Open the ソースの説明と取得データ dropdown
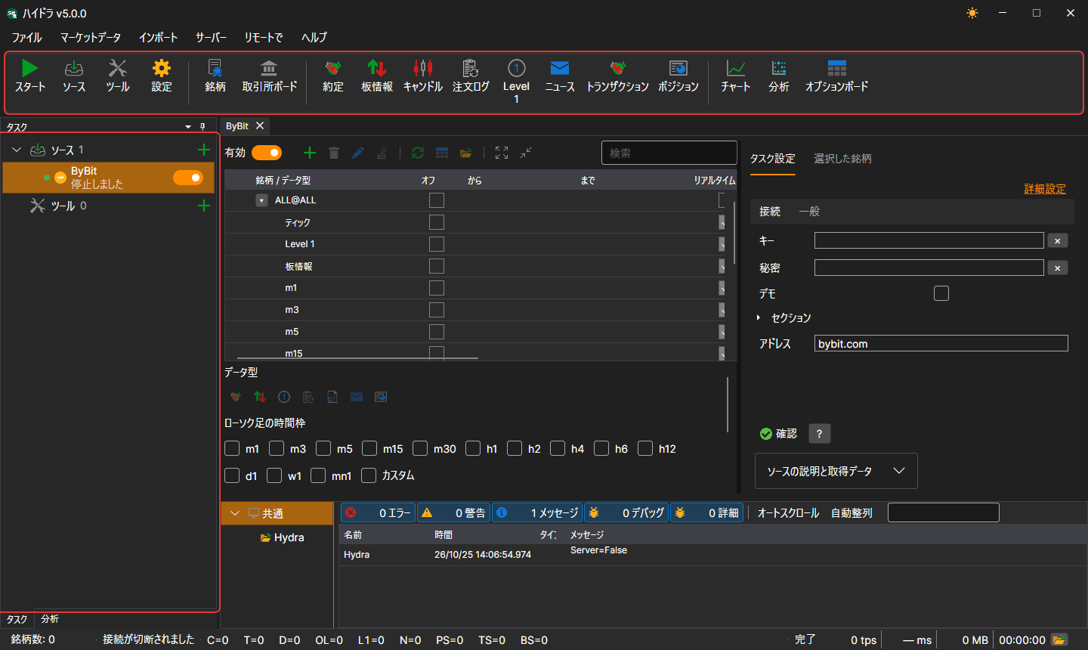The height and width of the screenshot is (650, 1088). [x=836, y=471]
